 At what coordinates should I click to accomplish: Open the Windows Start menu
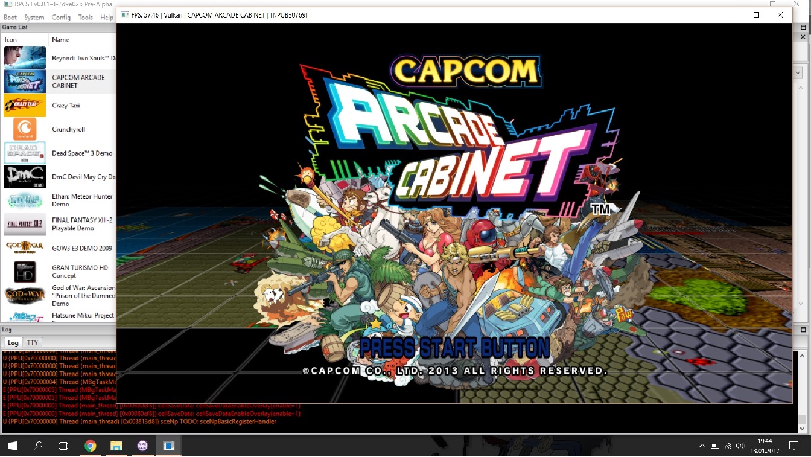tap(12, 446)
